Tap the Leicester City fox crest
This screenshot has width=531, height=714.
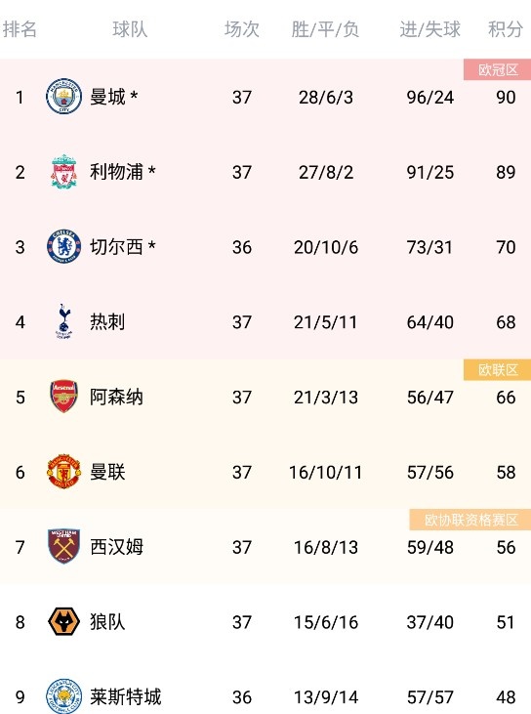coord(63,695)
